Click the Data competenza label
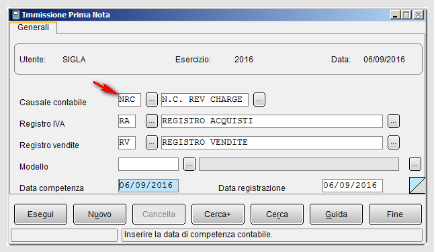This screenshot has width=434, height=252. tap(52, 188)
